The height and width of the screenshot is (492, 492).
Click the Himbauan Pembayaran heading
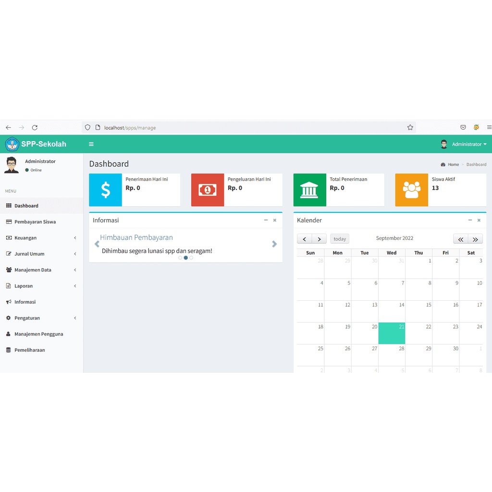(136, 237)
